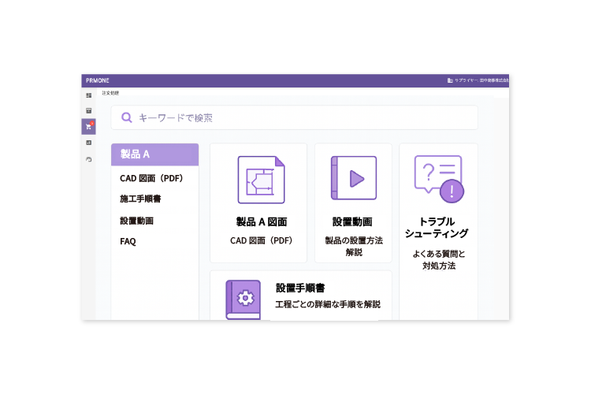This screenshot has height=394, width=591.
Task: Click the video play icon for 設置動画
Action: (x=353, y=178)
